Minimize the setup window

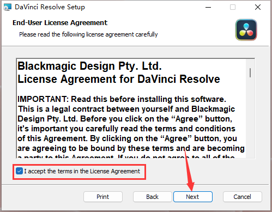click(x=208, y=7)
